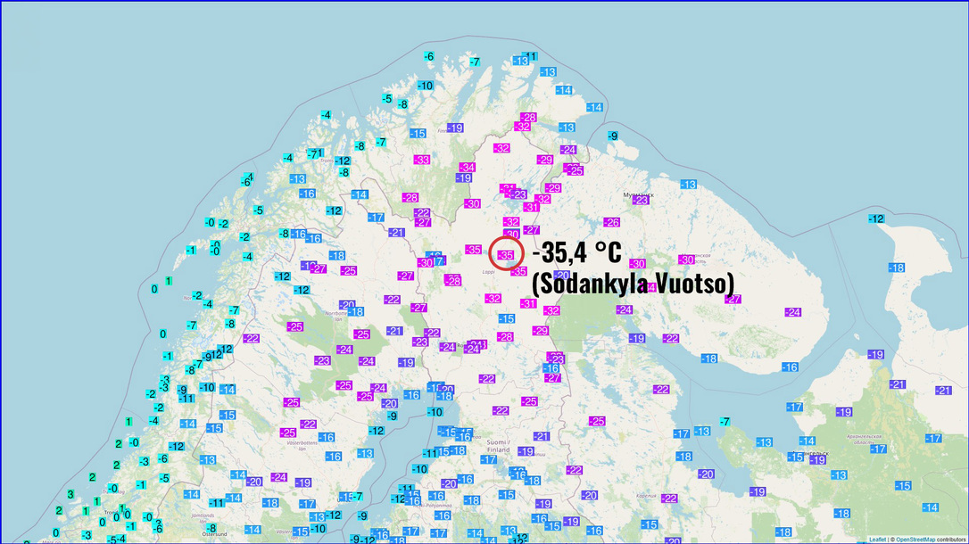969x544 pixels.
Task: Click the -12 marker at the far eastern edge
Action: coord(876,218)
